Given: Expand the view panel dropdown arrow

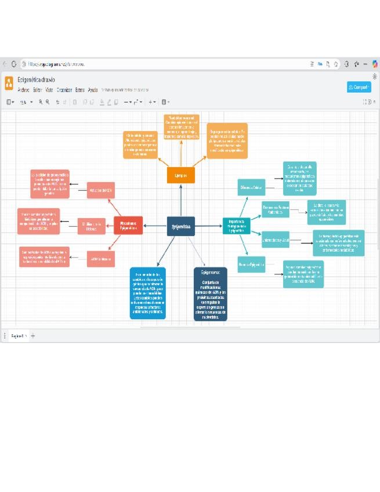Looking at the screenshot, I should 13,102.
